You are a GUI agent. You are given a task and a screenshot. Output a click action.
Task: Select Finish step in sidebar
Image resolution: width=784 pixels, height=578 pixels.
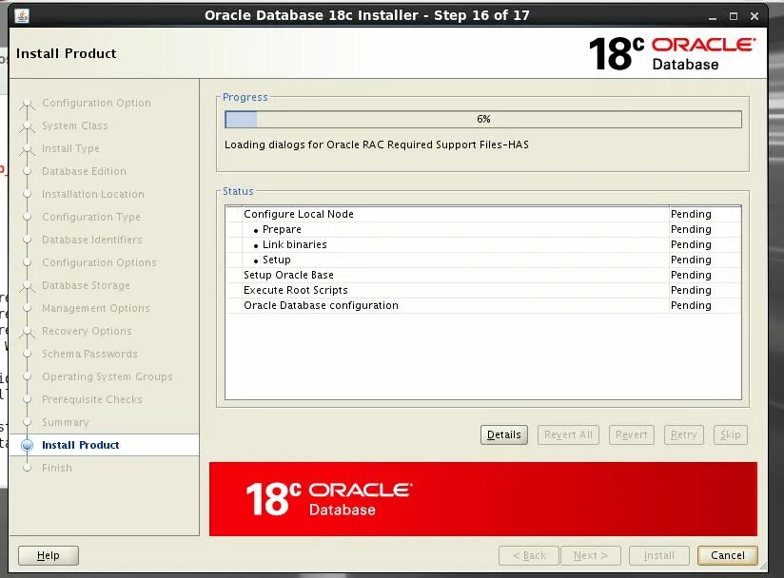[57, 468]
